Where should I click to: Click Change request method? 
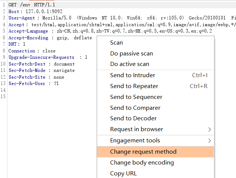(x=155, y=152)
